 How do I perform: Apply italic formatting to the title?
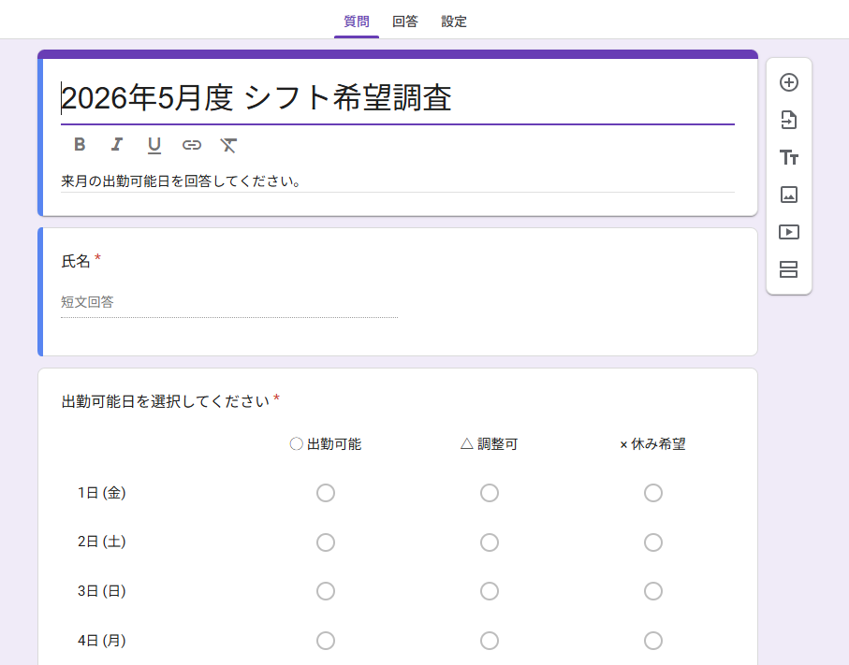[117, 144]
